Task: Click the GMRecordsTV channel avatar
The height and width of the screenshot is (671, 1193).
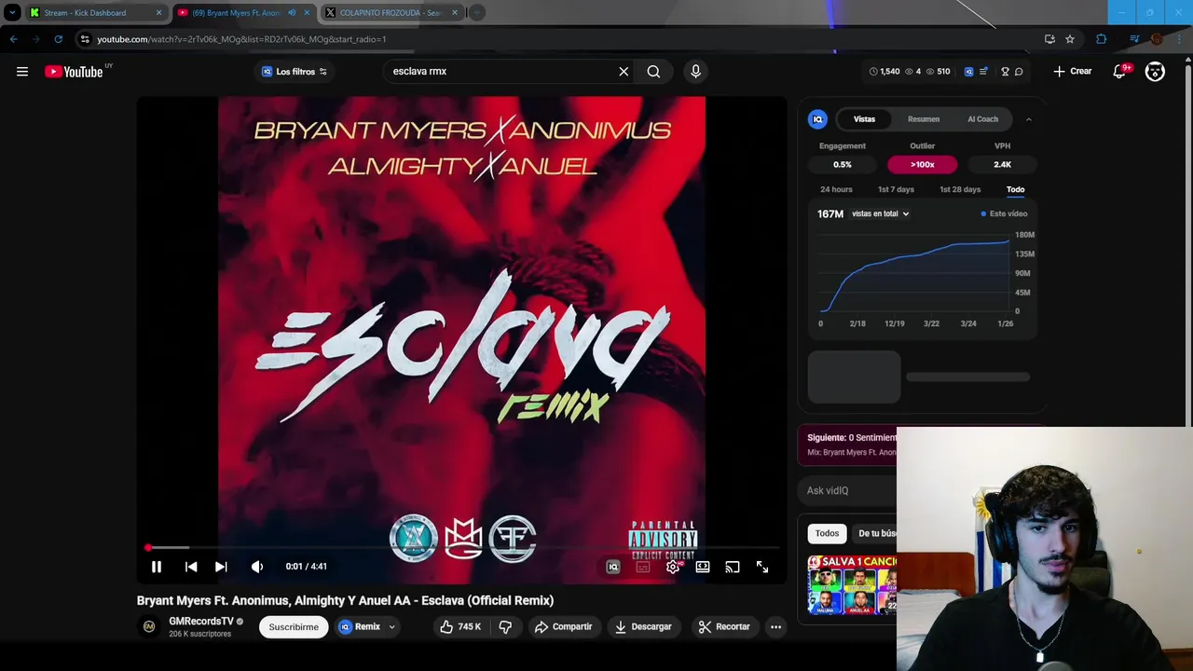Action: point(149,627)
